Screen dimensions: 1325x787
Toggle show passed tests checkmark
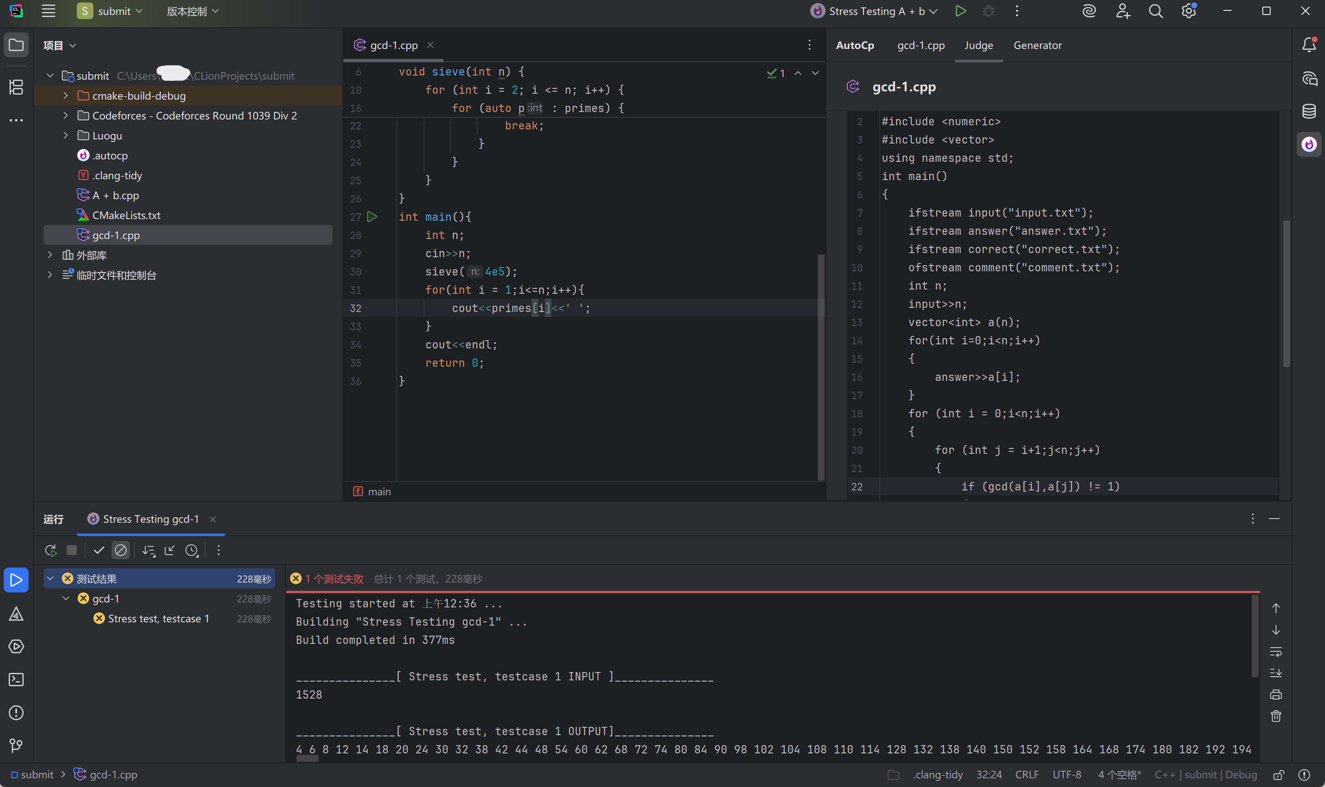click(99, 551)
